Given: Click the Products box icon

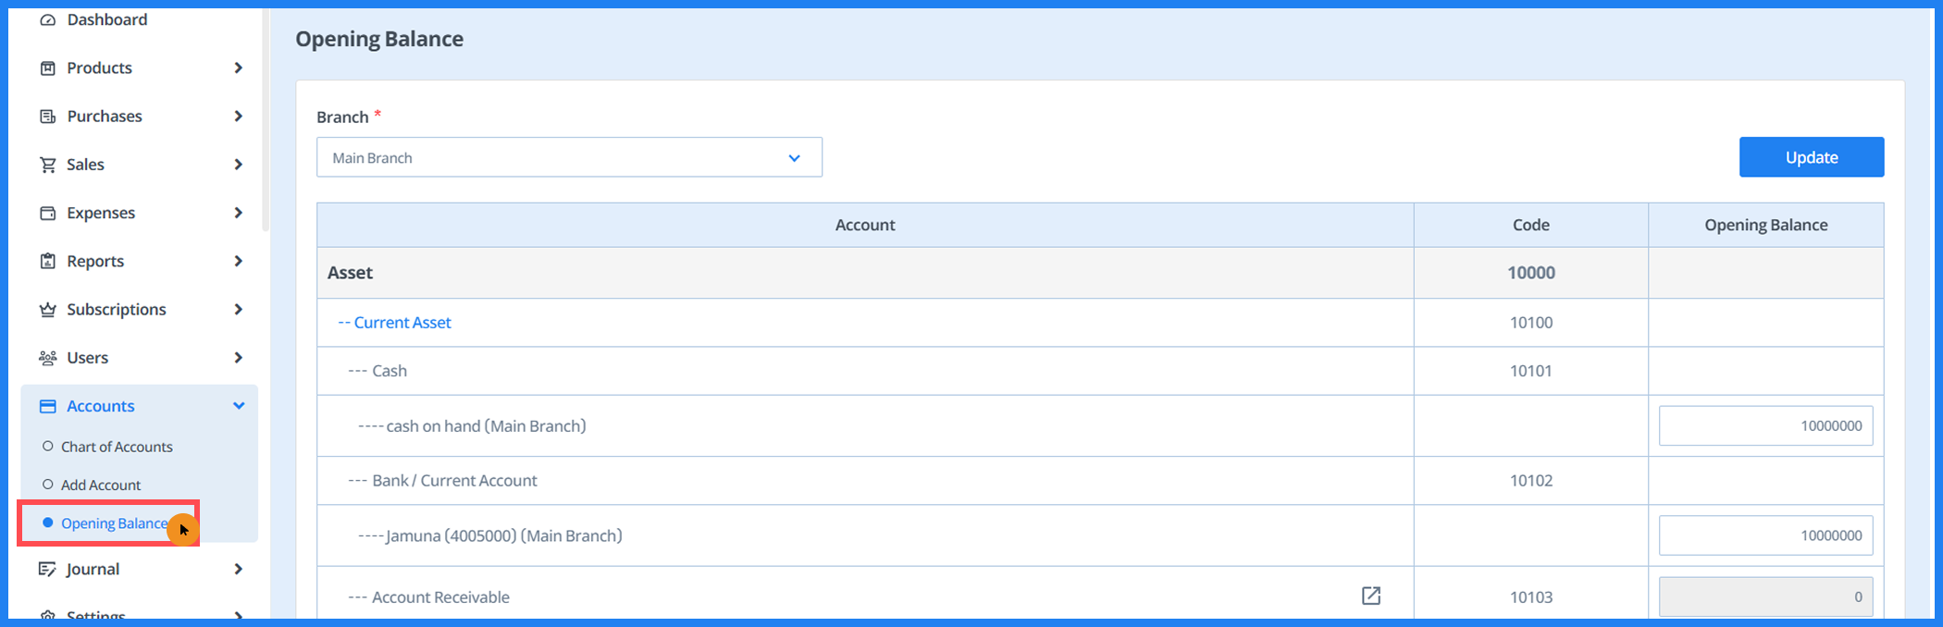Looking at the screenshot, I should coord(48,68).
